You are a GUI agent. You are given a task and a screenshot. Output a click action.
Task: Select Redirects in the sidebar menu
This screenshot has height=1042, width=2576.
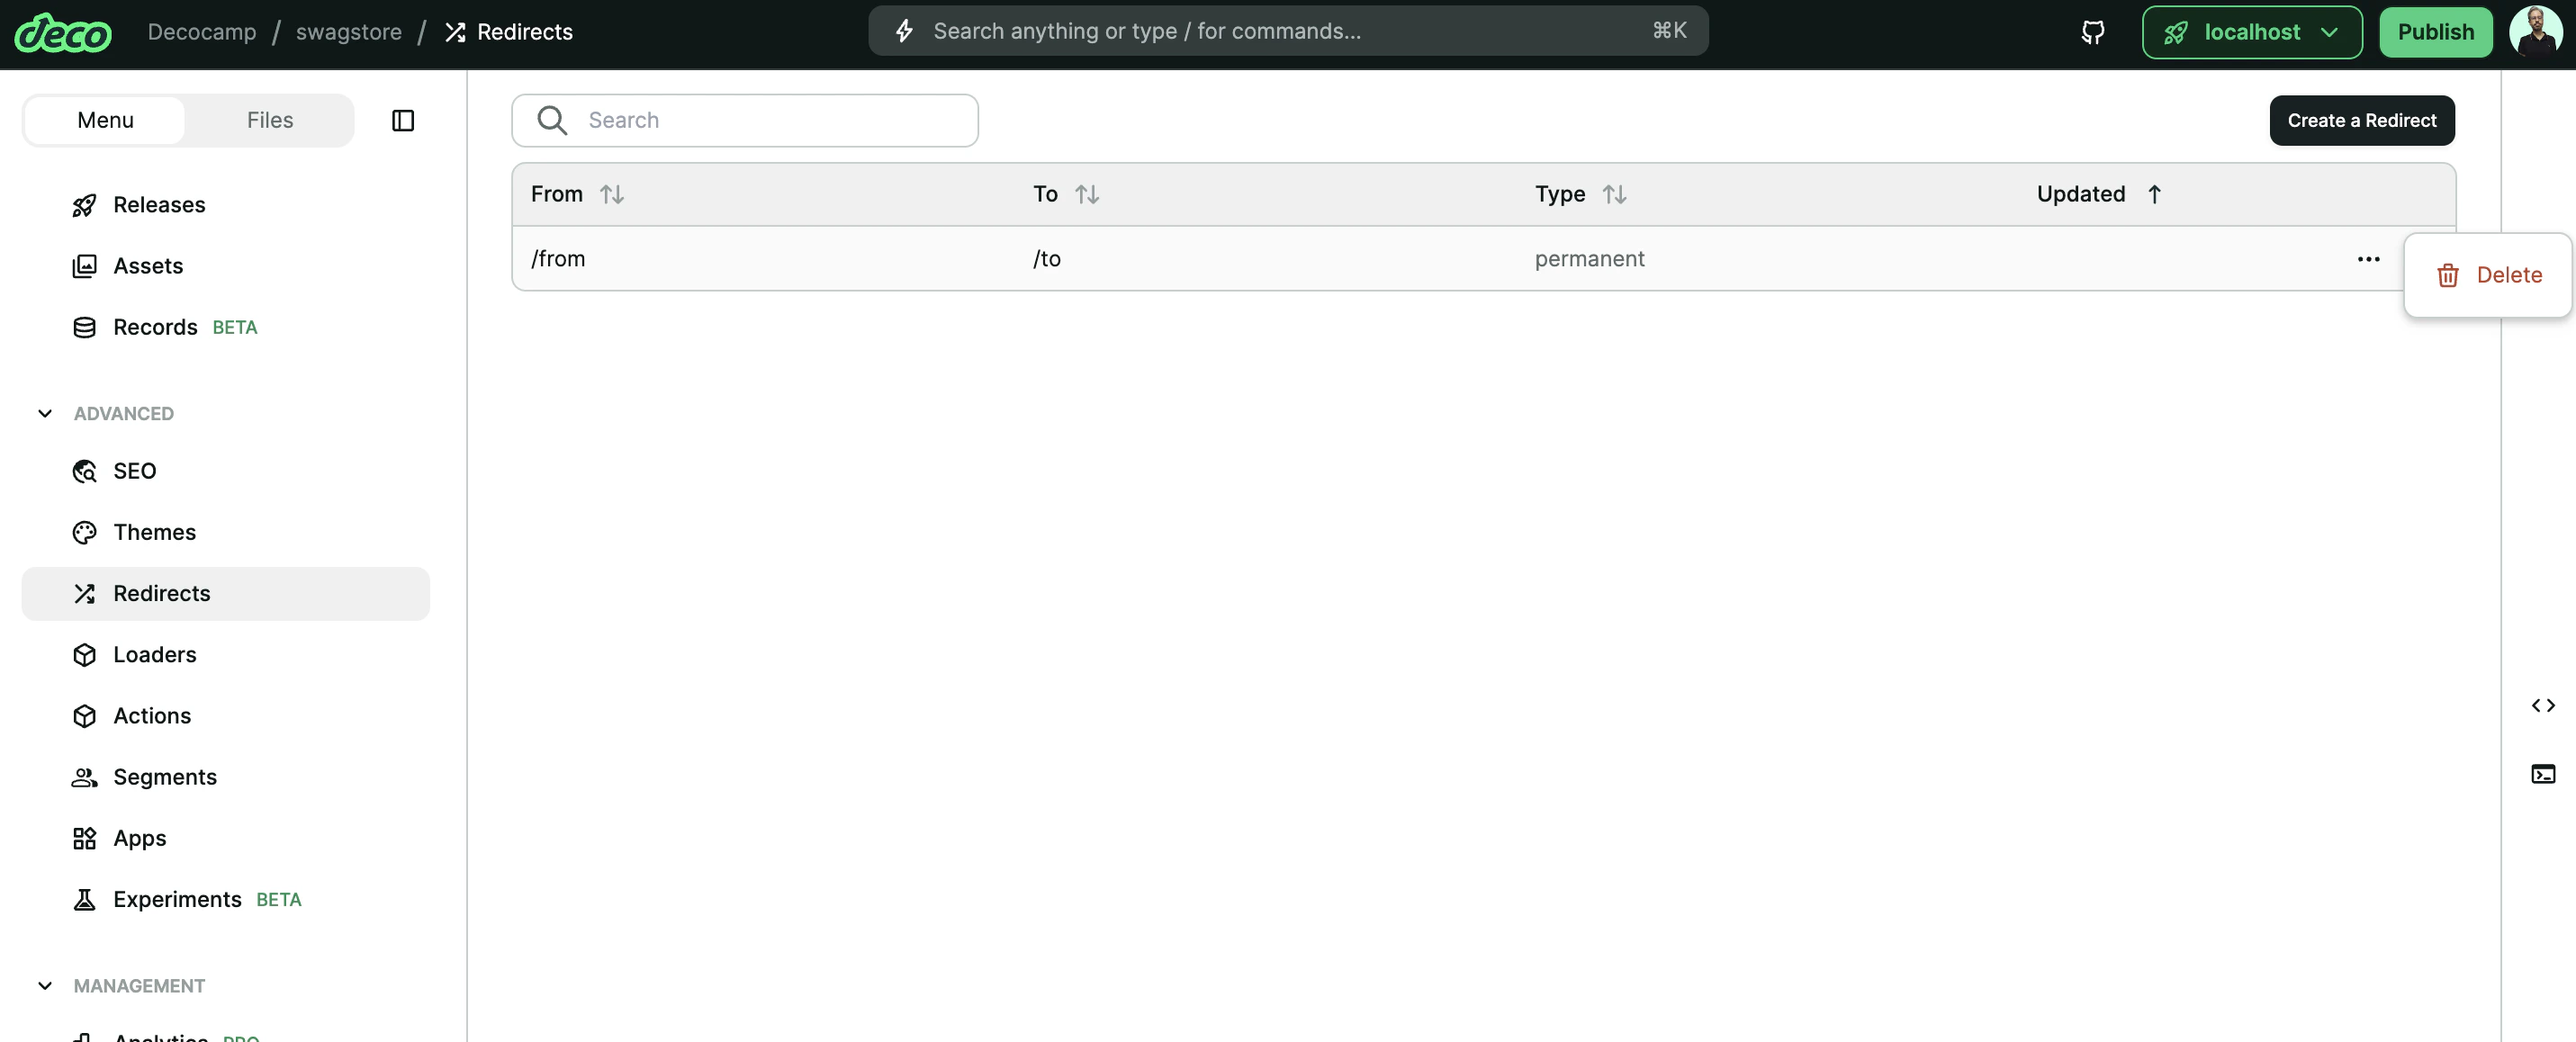tap(161, 592)
